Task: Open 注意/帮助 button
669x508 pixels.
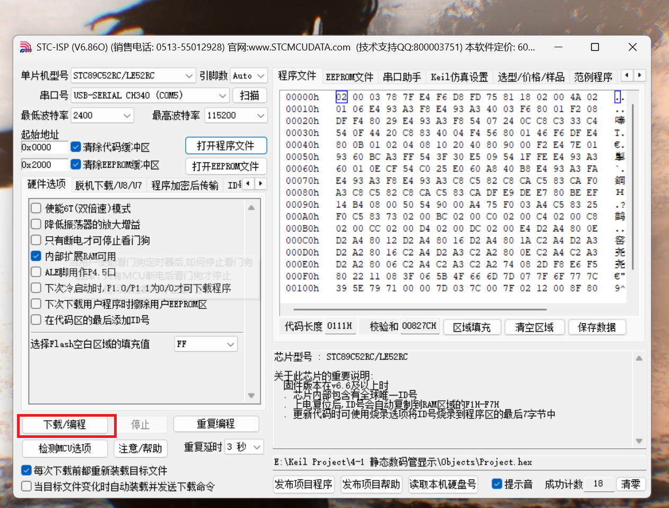Action: click(141, 449)
